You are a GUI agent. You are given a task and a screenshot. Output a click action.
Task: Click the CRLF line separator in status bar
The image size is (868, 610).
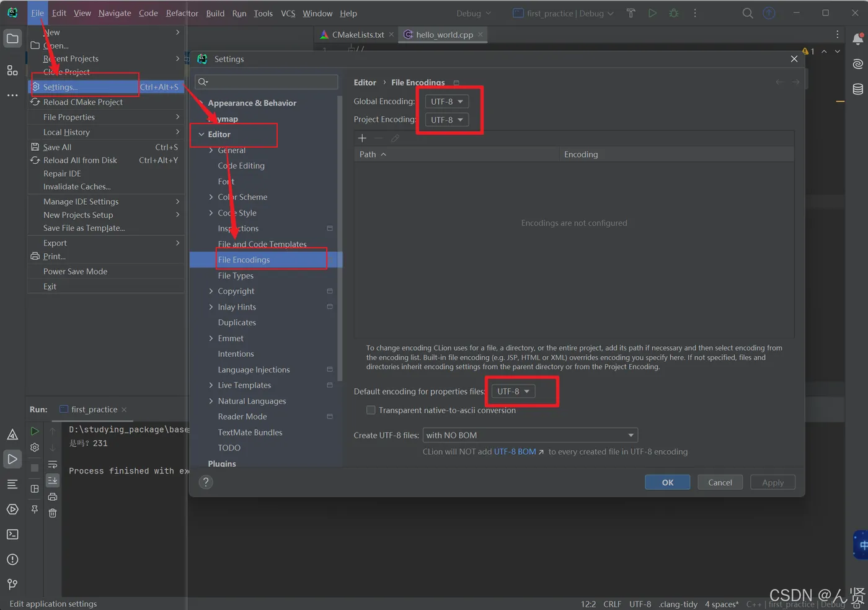[612, 604]
